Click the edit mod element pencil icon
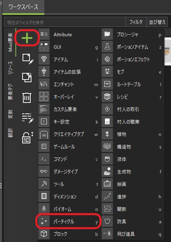 (x=28, y=58)
